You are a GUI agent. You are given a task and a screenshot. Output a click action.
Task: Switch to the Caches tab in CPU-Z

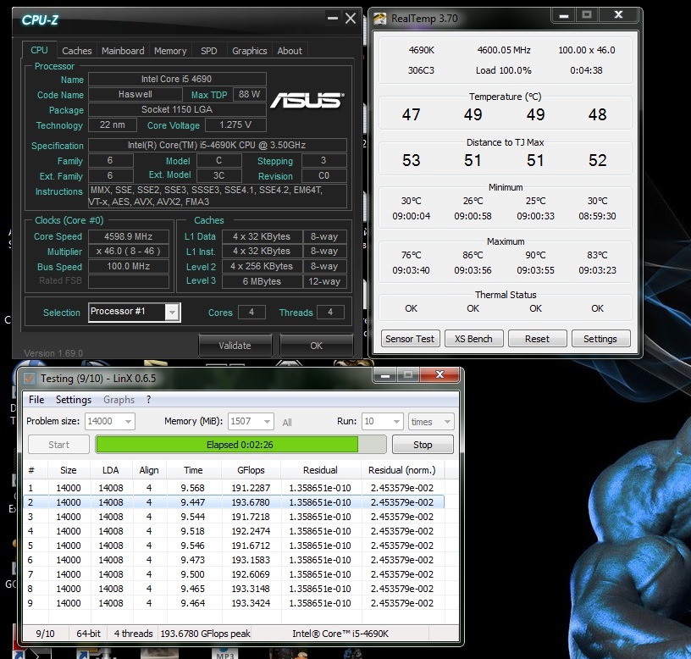(x=77, y=51)
